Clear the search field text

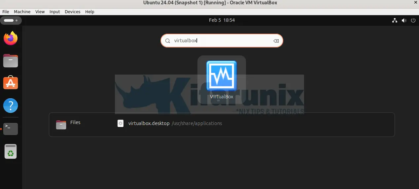(276, 41)
